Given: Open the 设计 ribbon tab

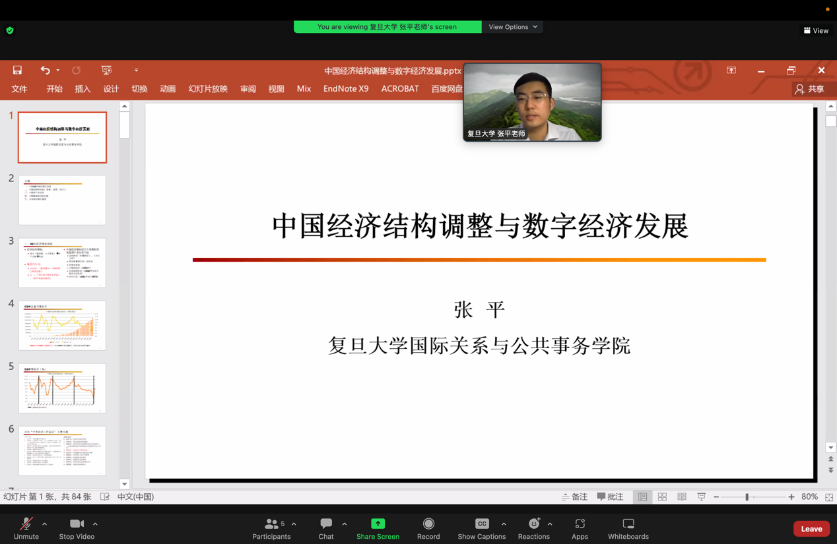Looking at the screenshot, I should click(111, 89).
